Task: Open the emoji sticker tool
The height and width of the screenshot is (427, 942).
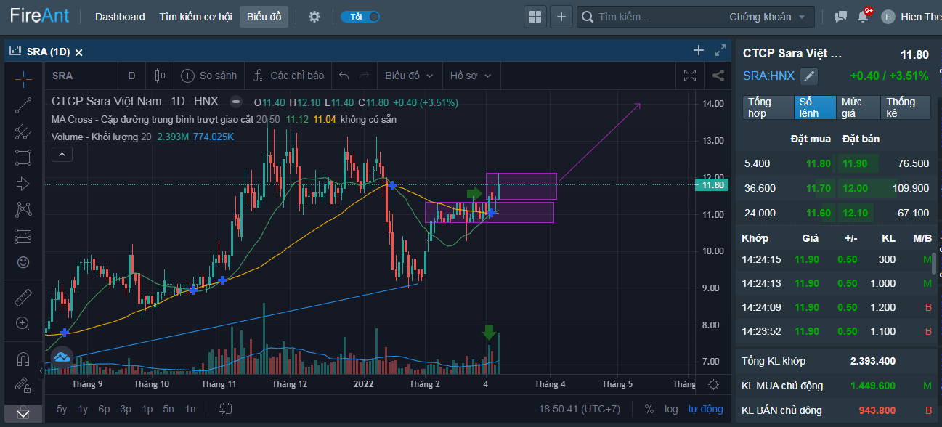Action: click(x=23, y=262)
